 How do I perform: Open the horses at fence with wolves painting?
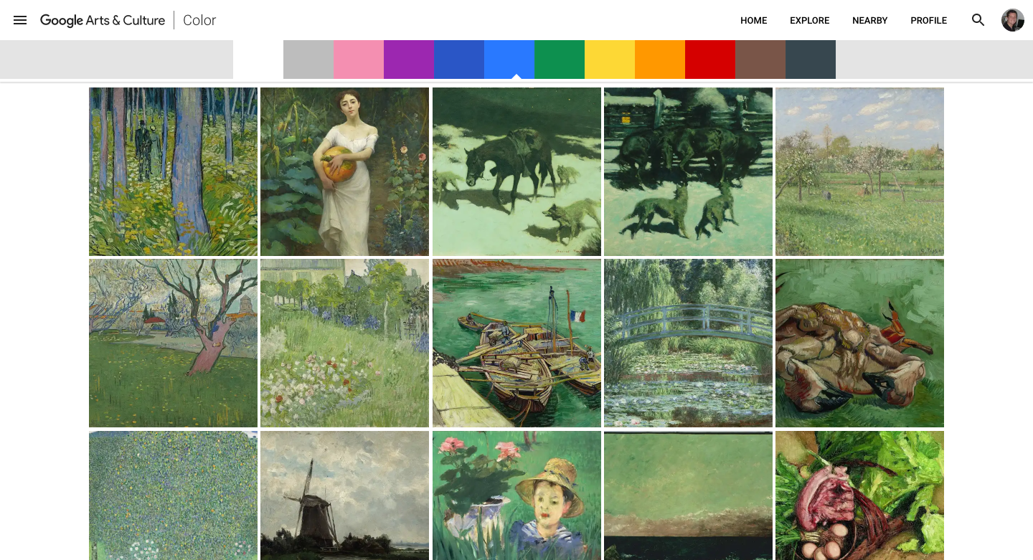pos(688,171)
